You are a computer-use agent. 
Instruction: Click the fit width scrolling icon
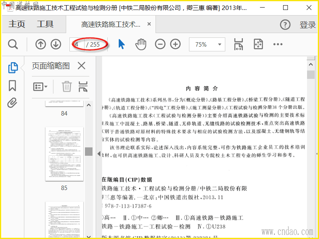pyautogui.click(x=238, y=44)
